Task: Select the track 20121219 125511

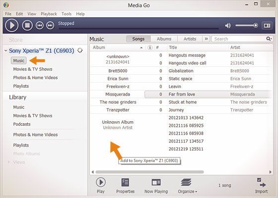Action: click(x=186, y=149)
